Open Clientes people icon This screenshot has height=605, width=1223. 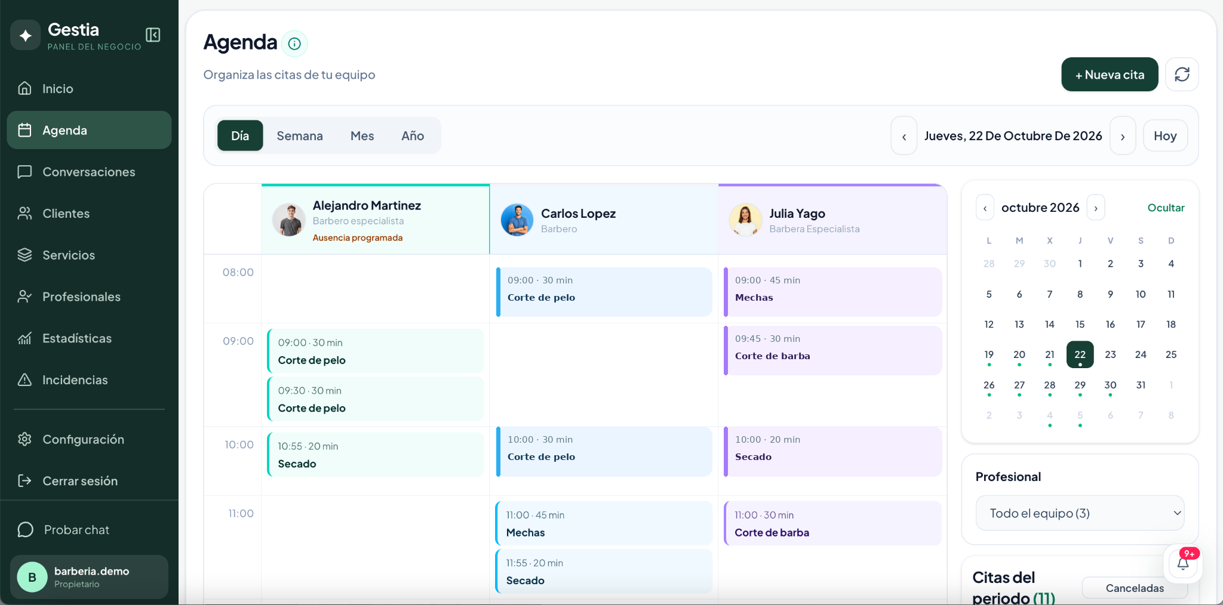point(24,214)
